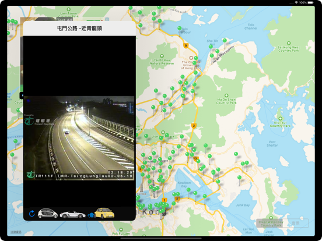Tap the Kowloon Bay map label
The width and height of the screenshot is (322, 241).
(184, 185)
